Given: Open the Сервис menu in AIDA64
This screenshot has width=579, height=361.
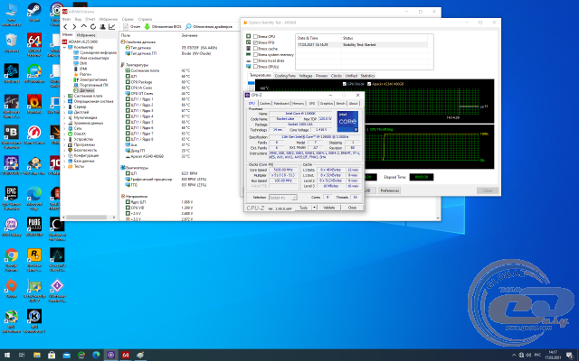Looking at the screenshot, I should [x=128, y=19].
